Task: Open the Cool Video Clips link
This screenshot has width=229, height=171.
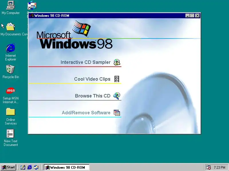Action: coord(92,79)
